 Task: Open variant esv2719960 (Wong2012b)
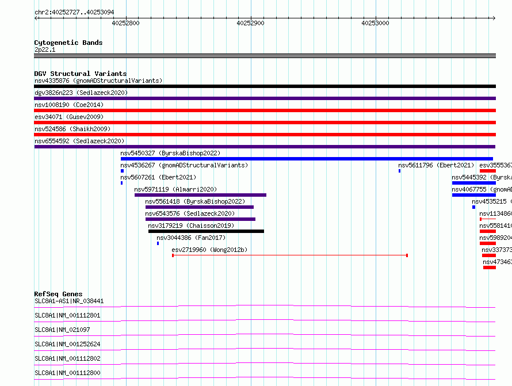209,250
